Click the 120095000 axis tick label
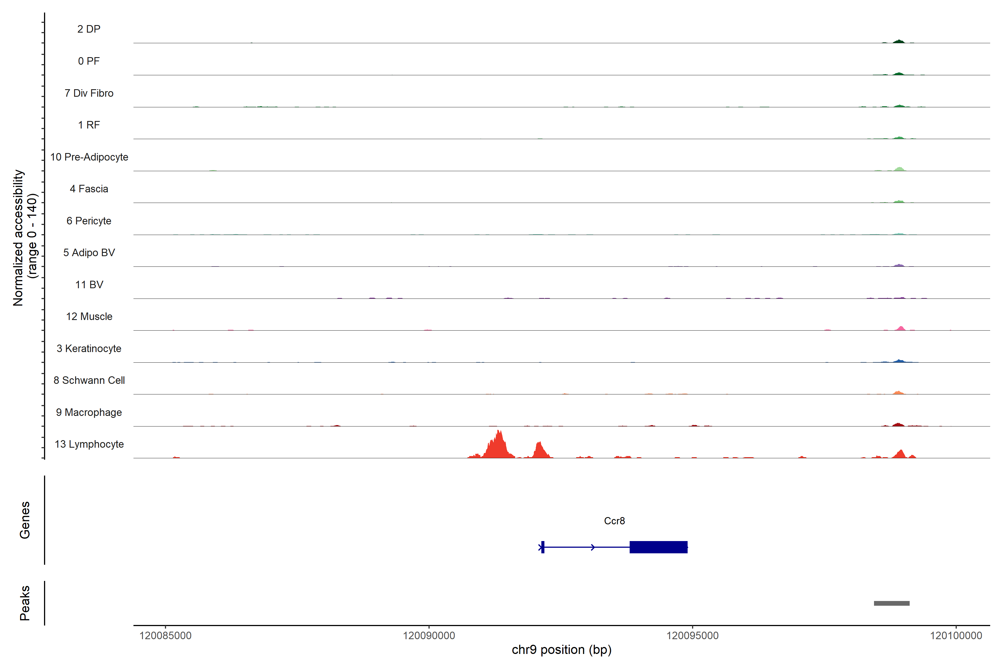The width and height of the screenshot is (1003, 669). [692, 636]
